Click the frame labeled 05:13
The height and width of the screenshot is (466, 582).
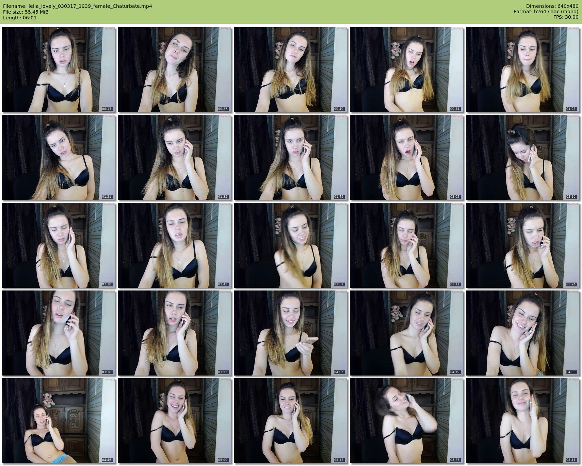[291, 421]
